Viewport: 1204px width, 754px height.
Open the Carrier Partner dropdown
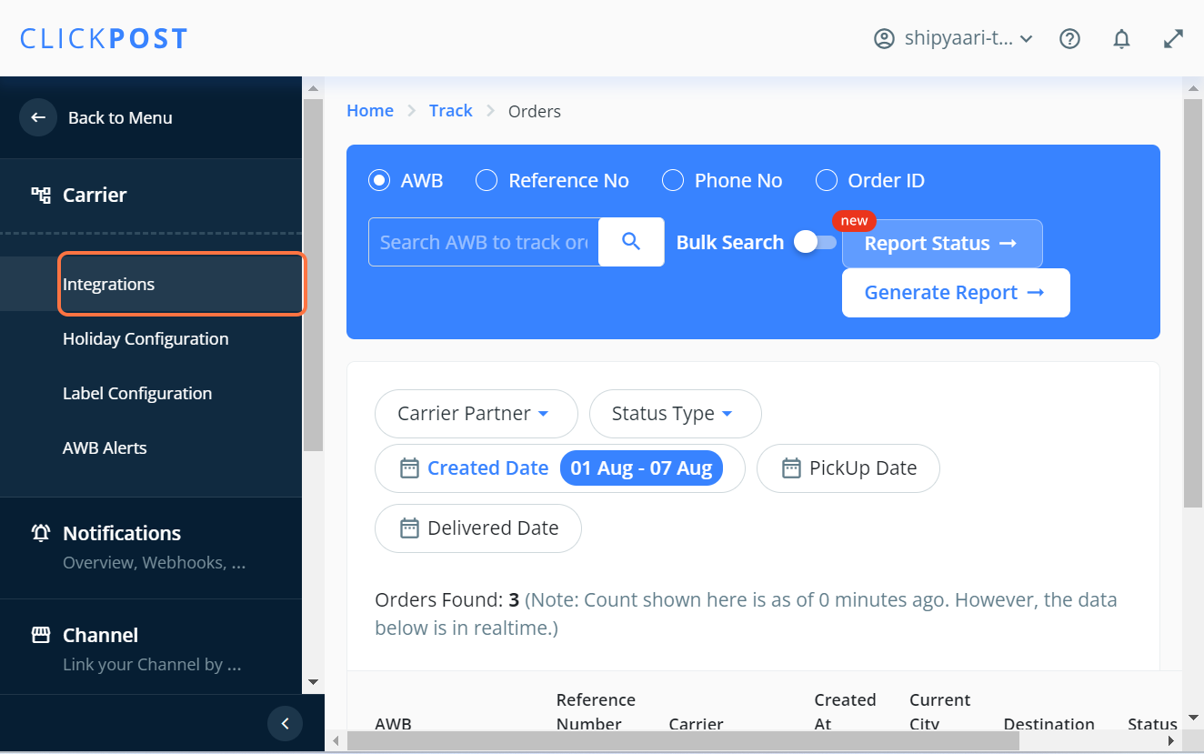[x=477, y=414]
